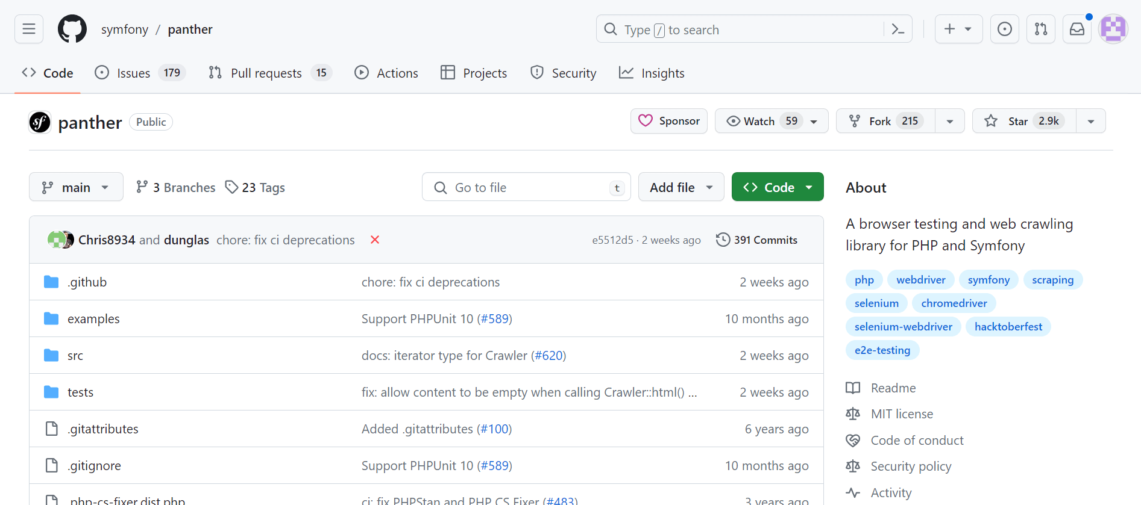
Task: Open the src folder
Action: coord(75,356)
